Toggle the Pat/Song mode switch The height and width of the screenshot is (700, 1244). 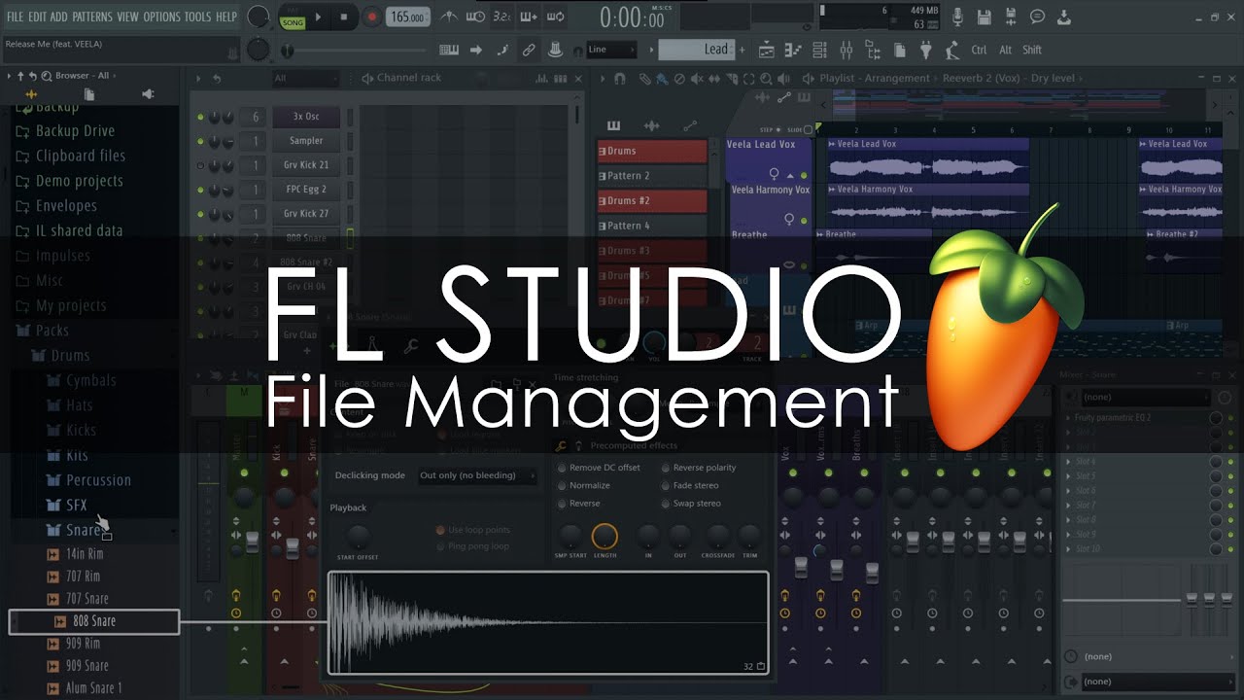292,17
